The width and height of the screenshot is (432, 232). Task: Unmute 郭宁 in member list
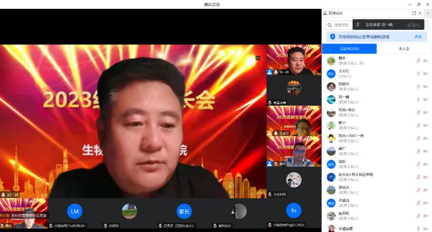pos(418,125)
